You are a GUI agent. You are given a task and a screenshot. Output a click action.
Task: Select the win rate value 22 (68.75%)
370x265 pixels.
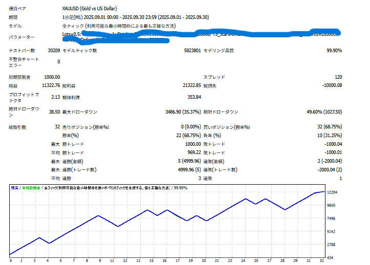coord(188,136)
